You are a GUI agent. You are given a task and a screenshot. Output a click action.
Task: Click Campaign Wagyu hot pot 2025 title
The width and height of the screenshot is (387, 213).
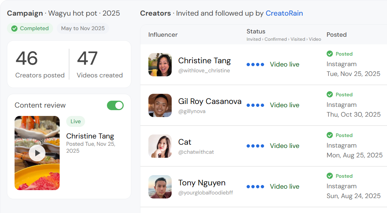click(x=63, y=13)
